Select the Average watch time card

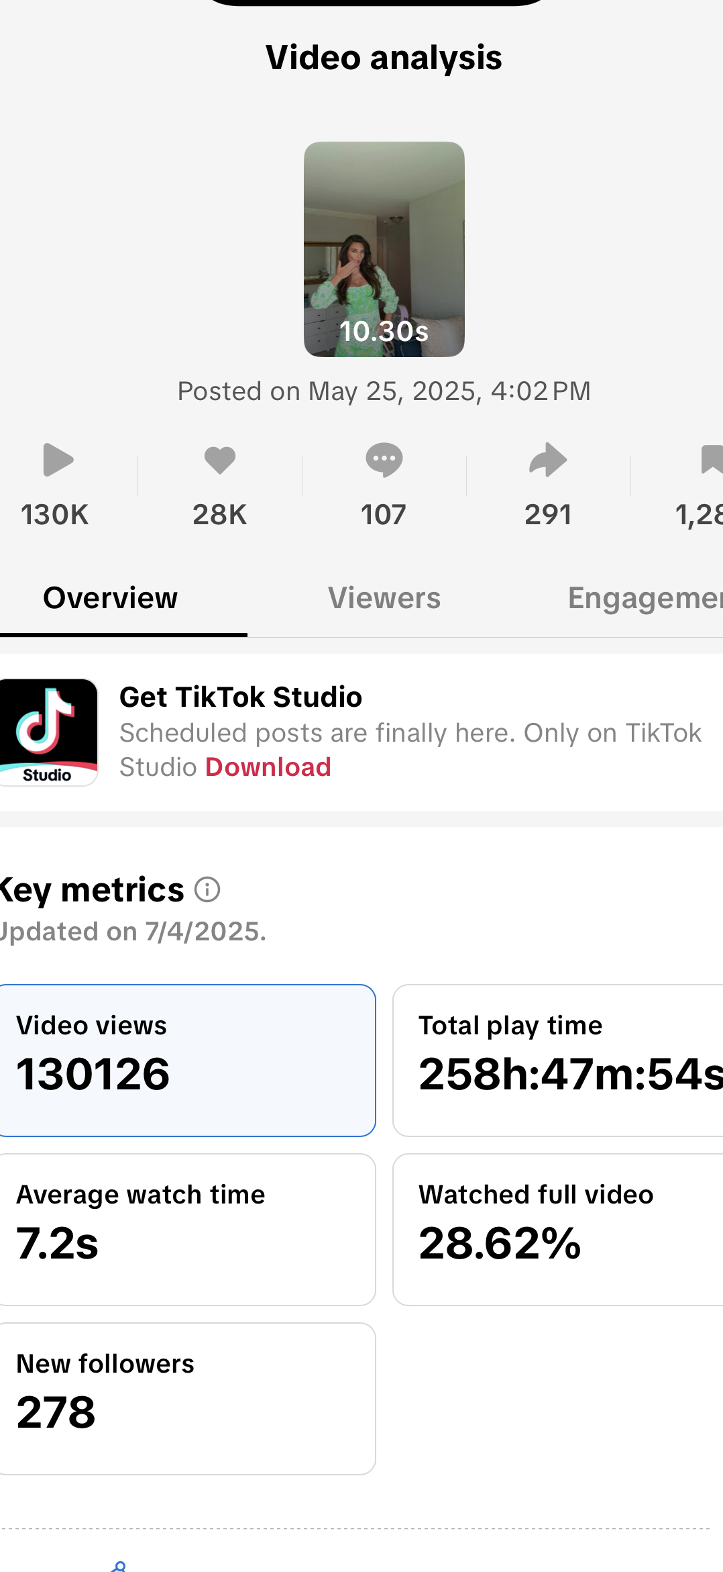(186, 1230)
